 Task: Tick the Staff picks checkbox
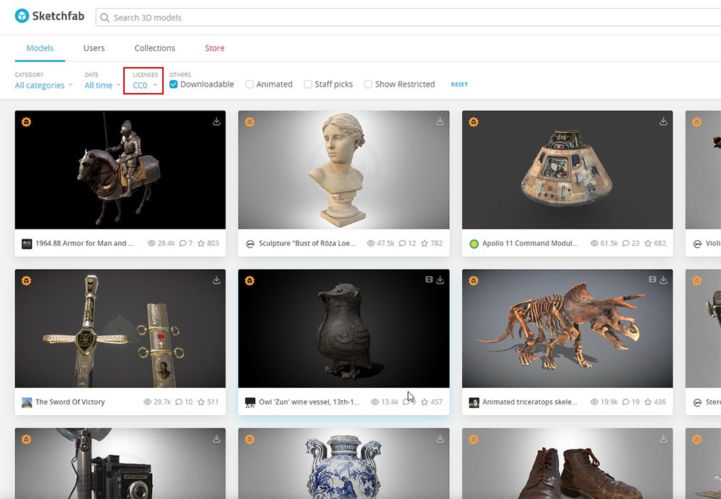tap(308, 84)
